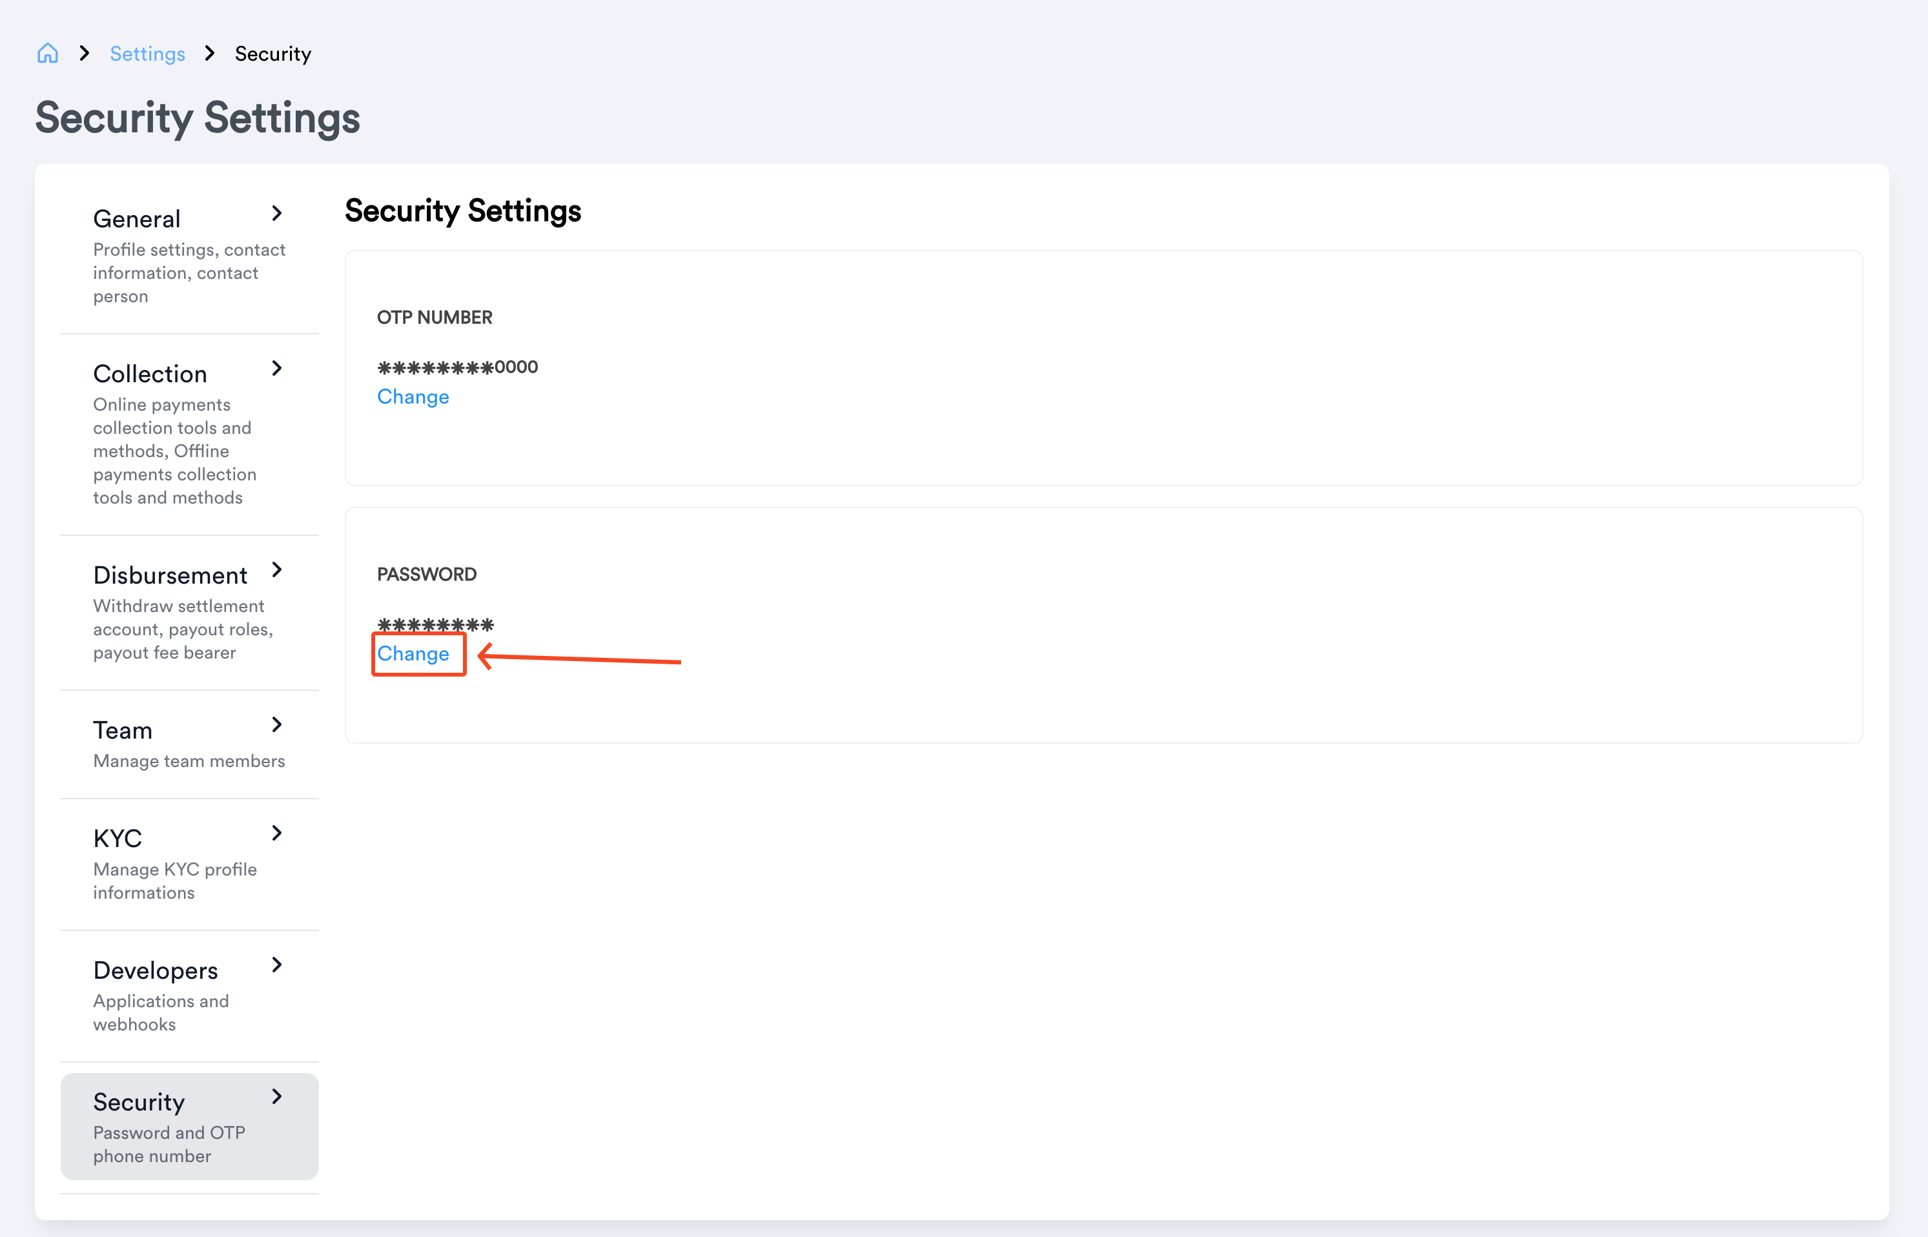
Task: Expand the Developers chevron arrow
Action: click(277, 965)
